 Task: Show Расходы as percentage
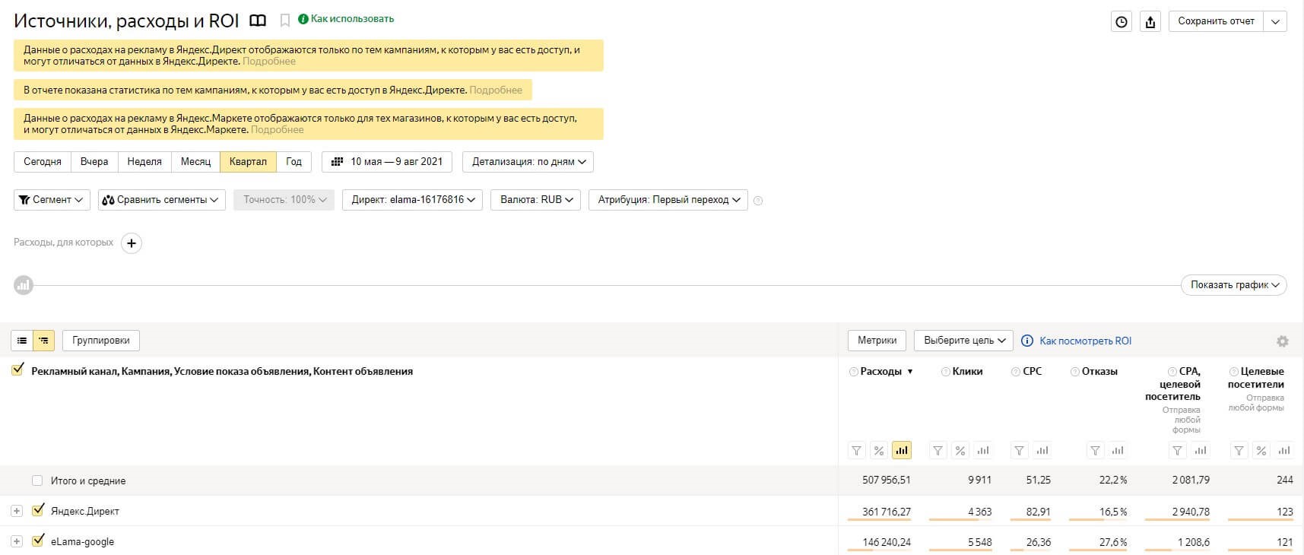(879, 451)
